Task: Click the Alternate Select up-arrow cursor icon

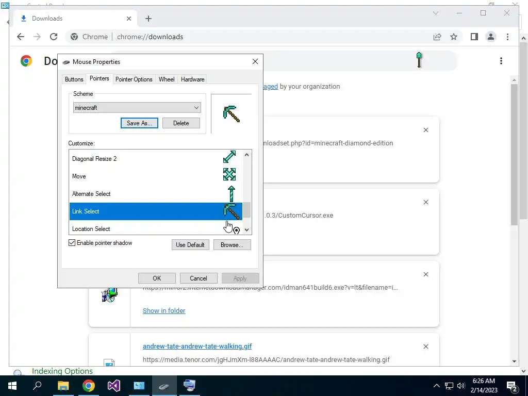Action: click(232, 194)
